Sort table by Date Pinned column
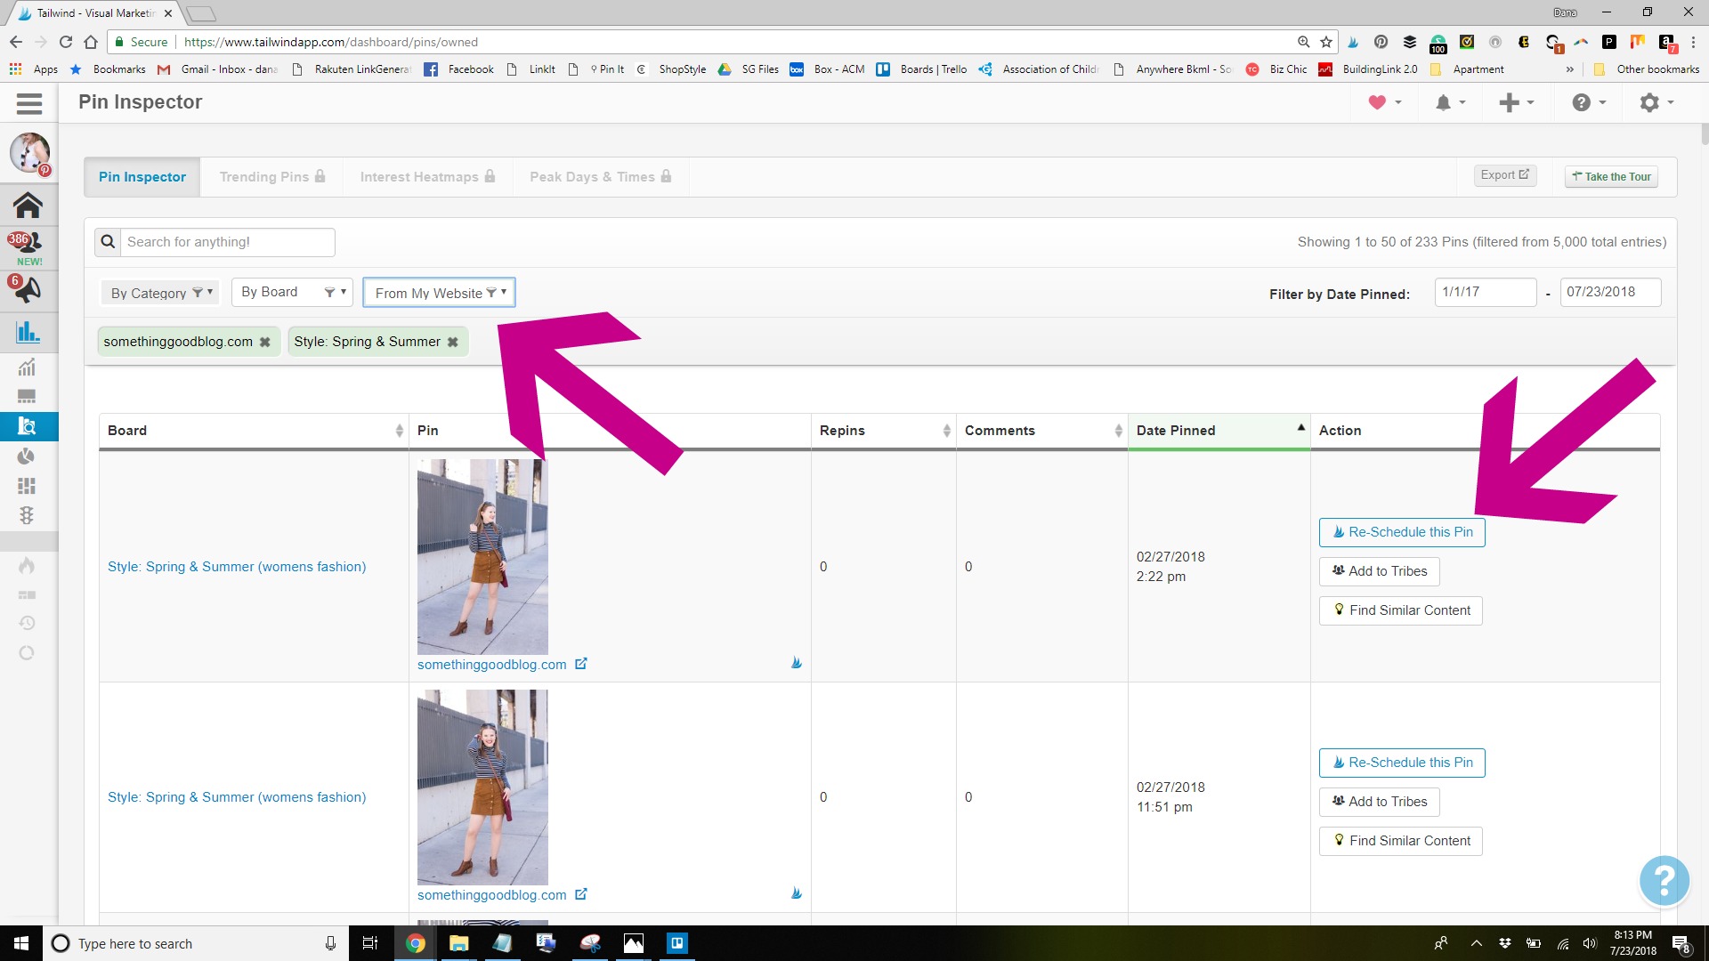The height and width of the screenshot is (961, 1709). point(1219,431)
